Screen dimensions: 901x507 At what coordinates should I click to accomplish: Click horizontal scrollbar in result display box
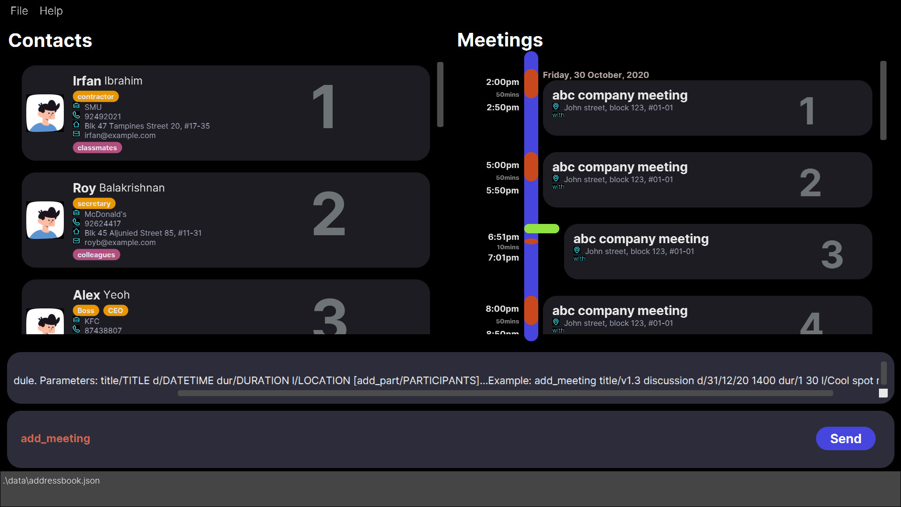click(x=505, y=393)
